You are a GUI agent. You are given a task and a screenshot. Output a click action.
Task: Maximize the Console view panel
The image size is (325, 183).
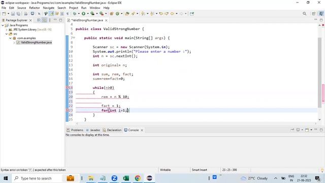click(x=321, y=130)
